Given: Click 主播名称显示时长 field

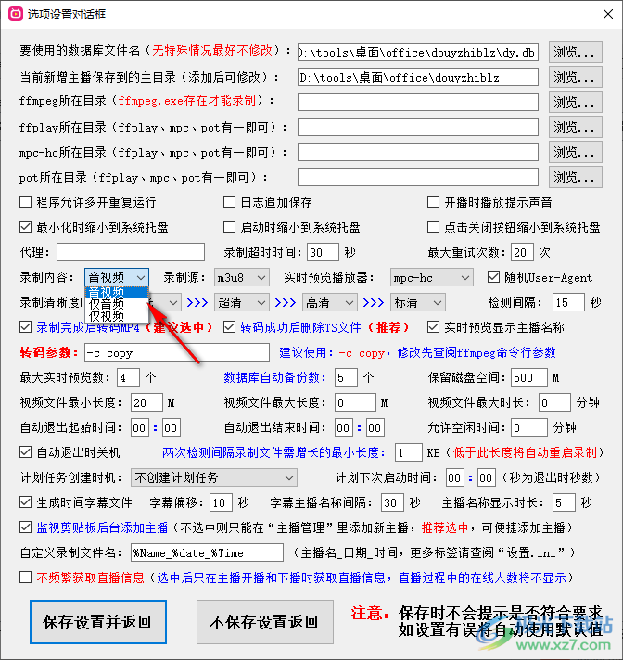Looking at the screenshot, I should [x=564, y=502].
